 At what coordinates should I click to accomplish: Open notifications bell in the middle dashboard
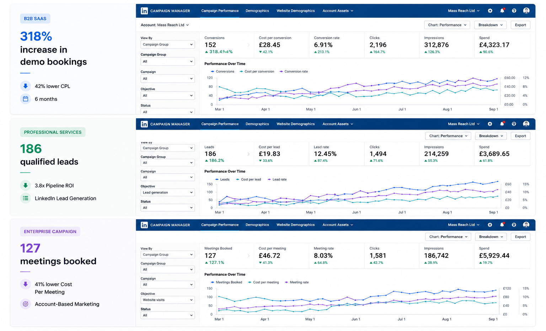coord(502,124)
